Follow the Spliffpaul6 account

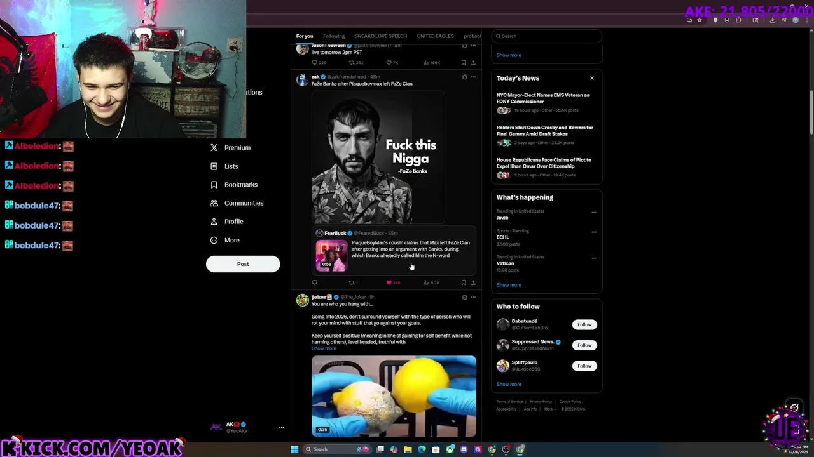pos(584,366)
